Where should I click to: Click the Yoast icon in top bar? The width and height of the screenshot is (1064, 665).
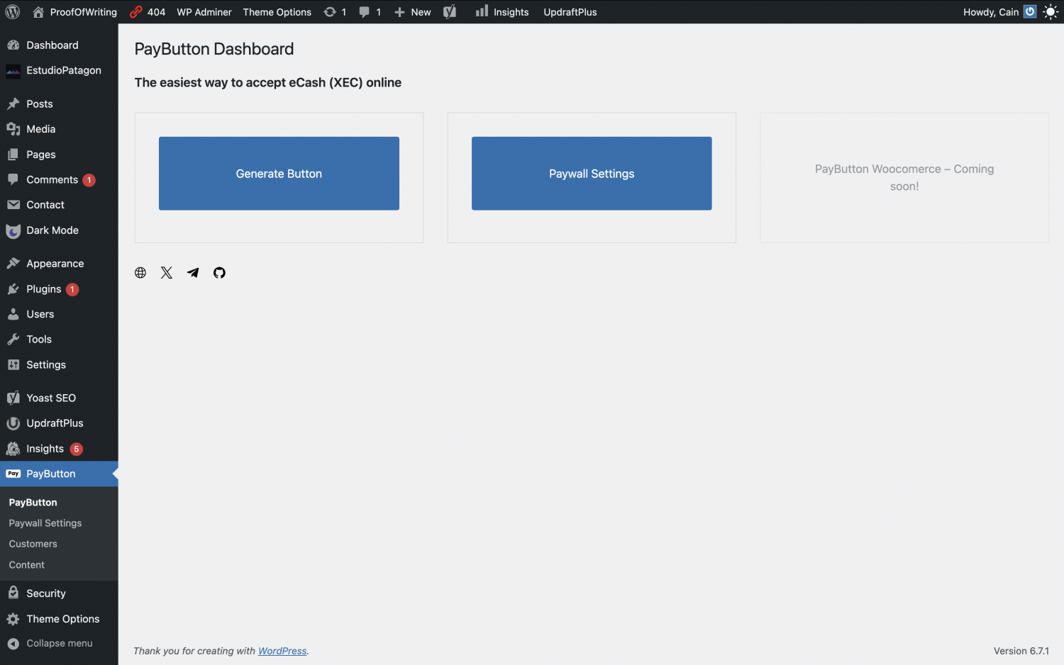(x=450, y=12)
